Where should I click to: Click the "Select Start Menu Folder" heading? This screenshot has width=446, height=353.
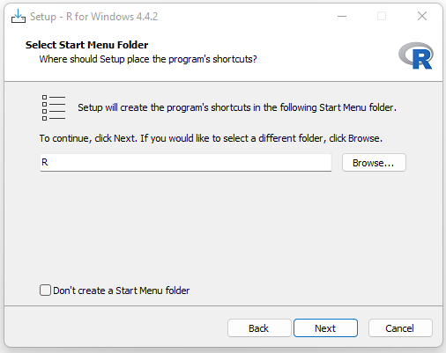pos(87,45)
